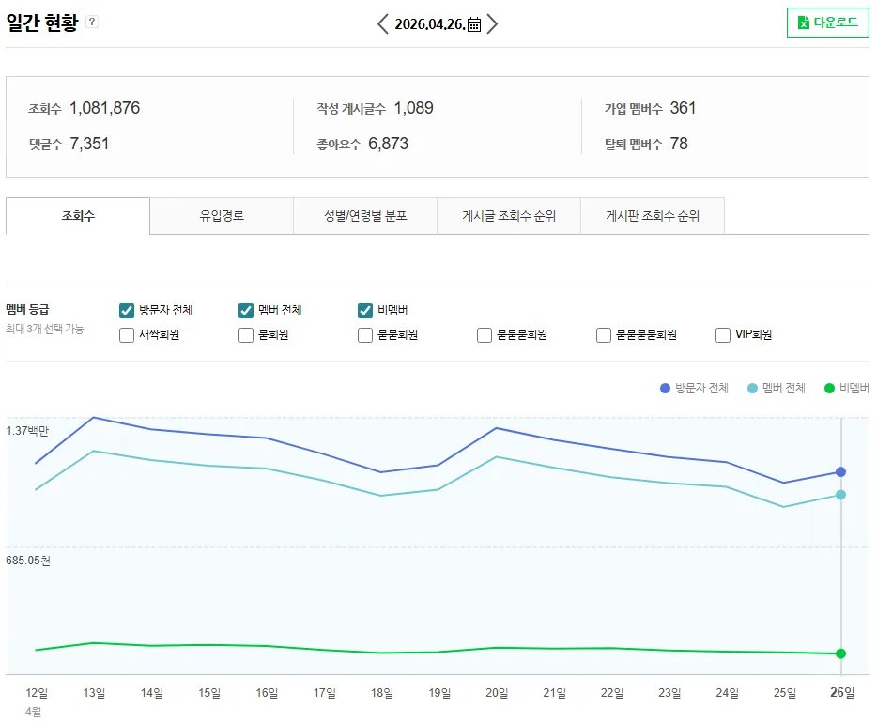
Task: Click the teal data point on 26일
Action: (x=840, y=495)
